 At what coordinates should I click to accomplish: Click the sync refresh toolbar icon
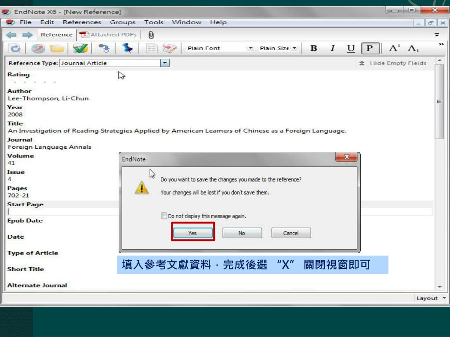(15, 48)
